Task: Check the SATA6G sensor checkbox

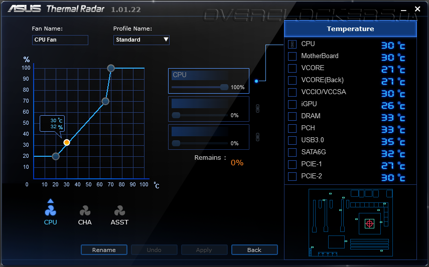Action: coord(292,152)
